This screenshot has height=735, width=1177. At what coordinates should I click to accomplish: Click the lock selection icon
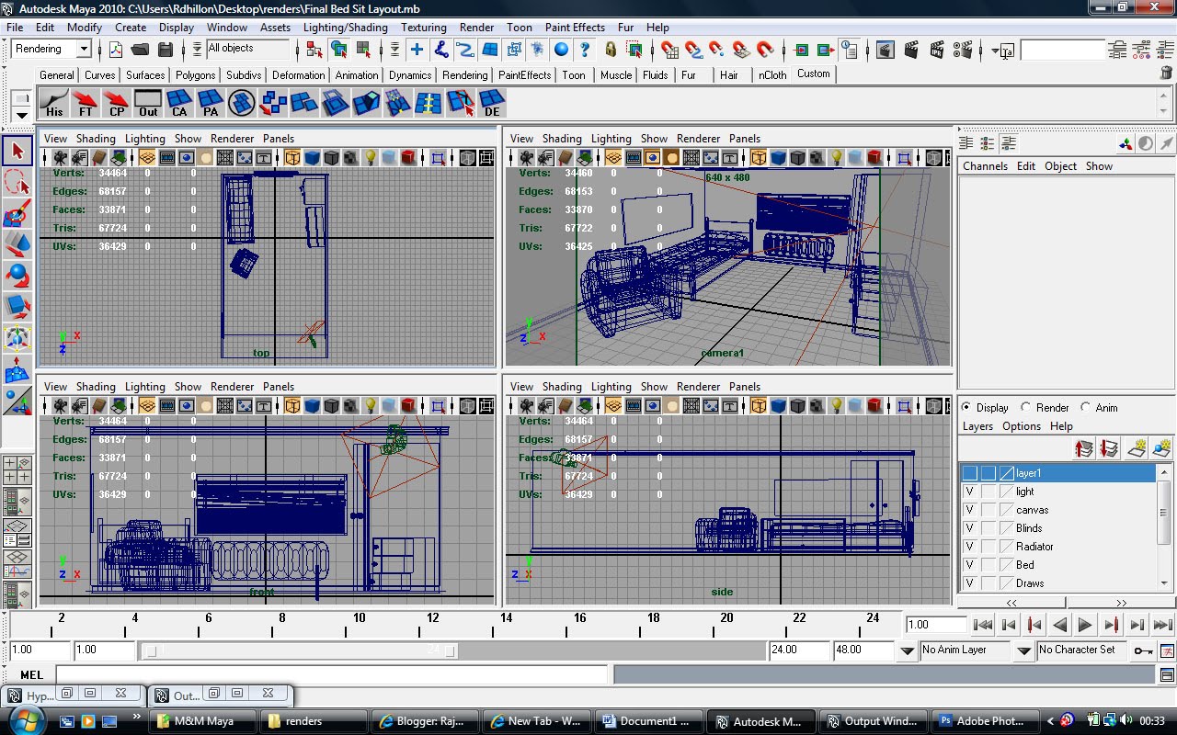click(x=611, y=50)
